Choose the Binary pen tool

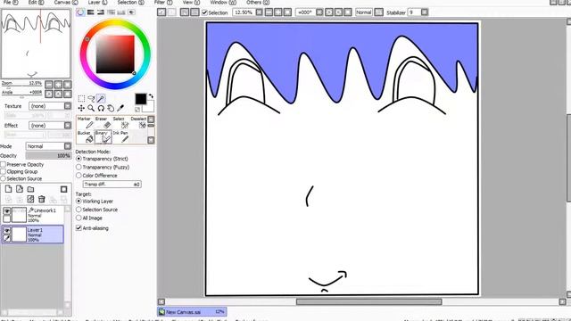tap(103, 137)
